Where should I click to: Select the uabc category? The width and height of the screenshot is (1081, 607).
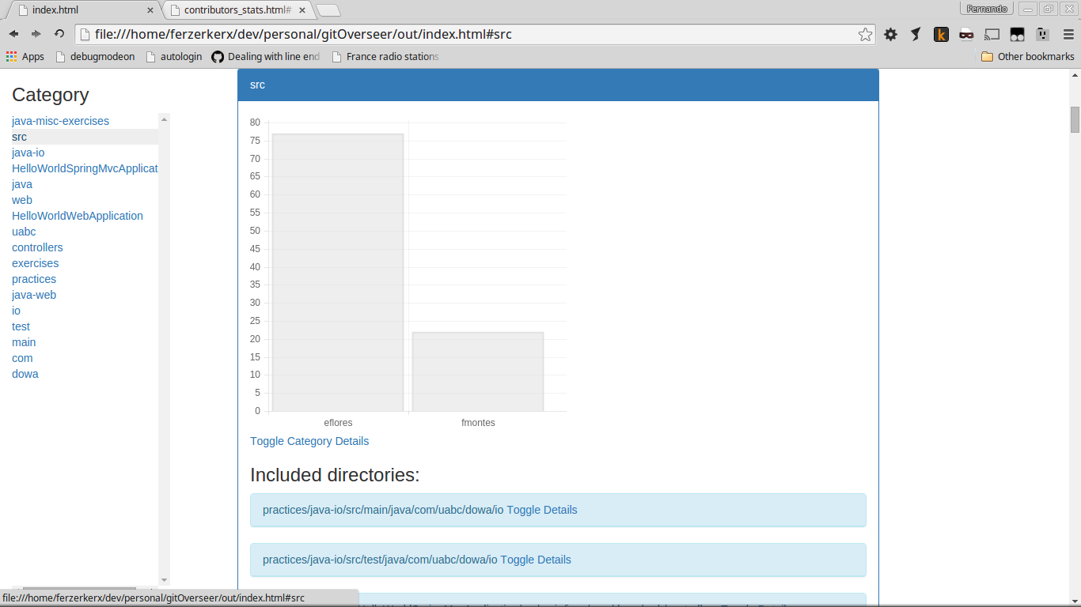click(24, 232)
